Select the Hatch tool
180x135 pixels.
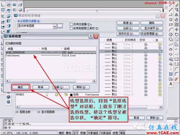[x=171, y=74]
